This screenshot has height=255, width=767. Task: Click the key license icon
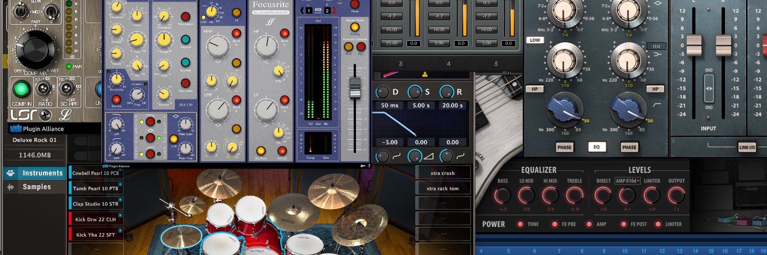(363, 166)
